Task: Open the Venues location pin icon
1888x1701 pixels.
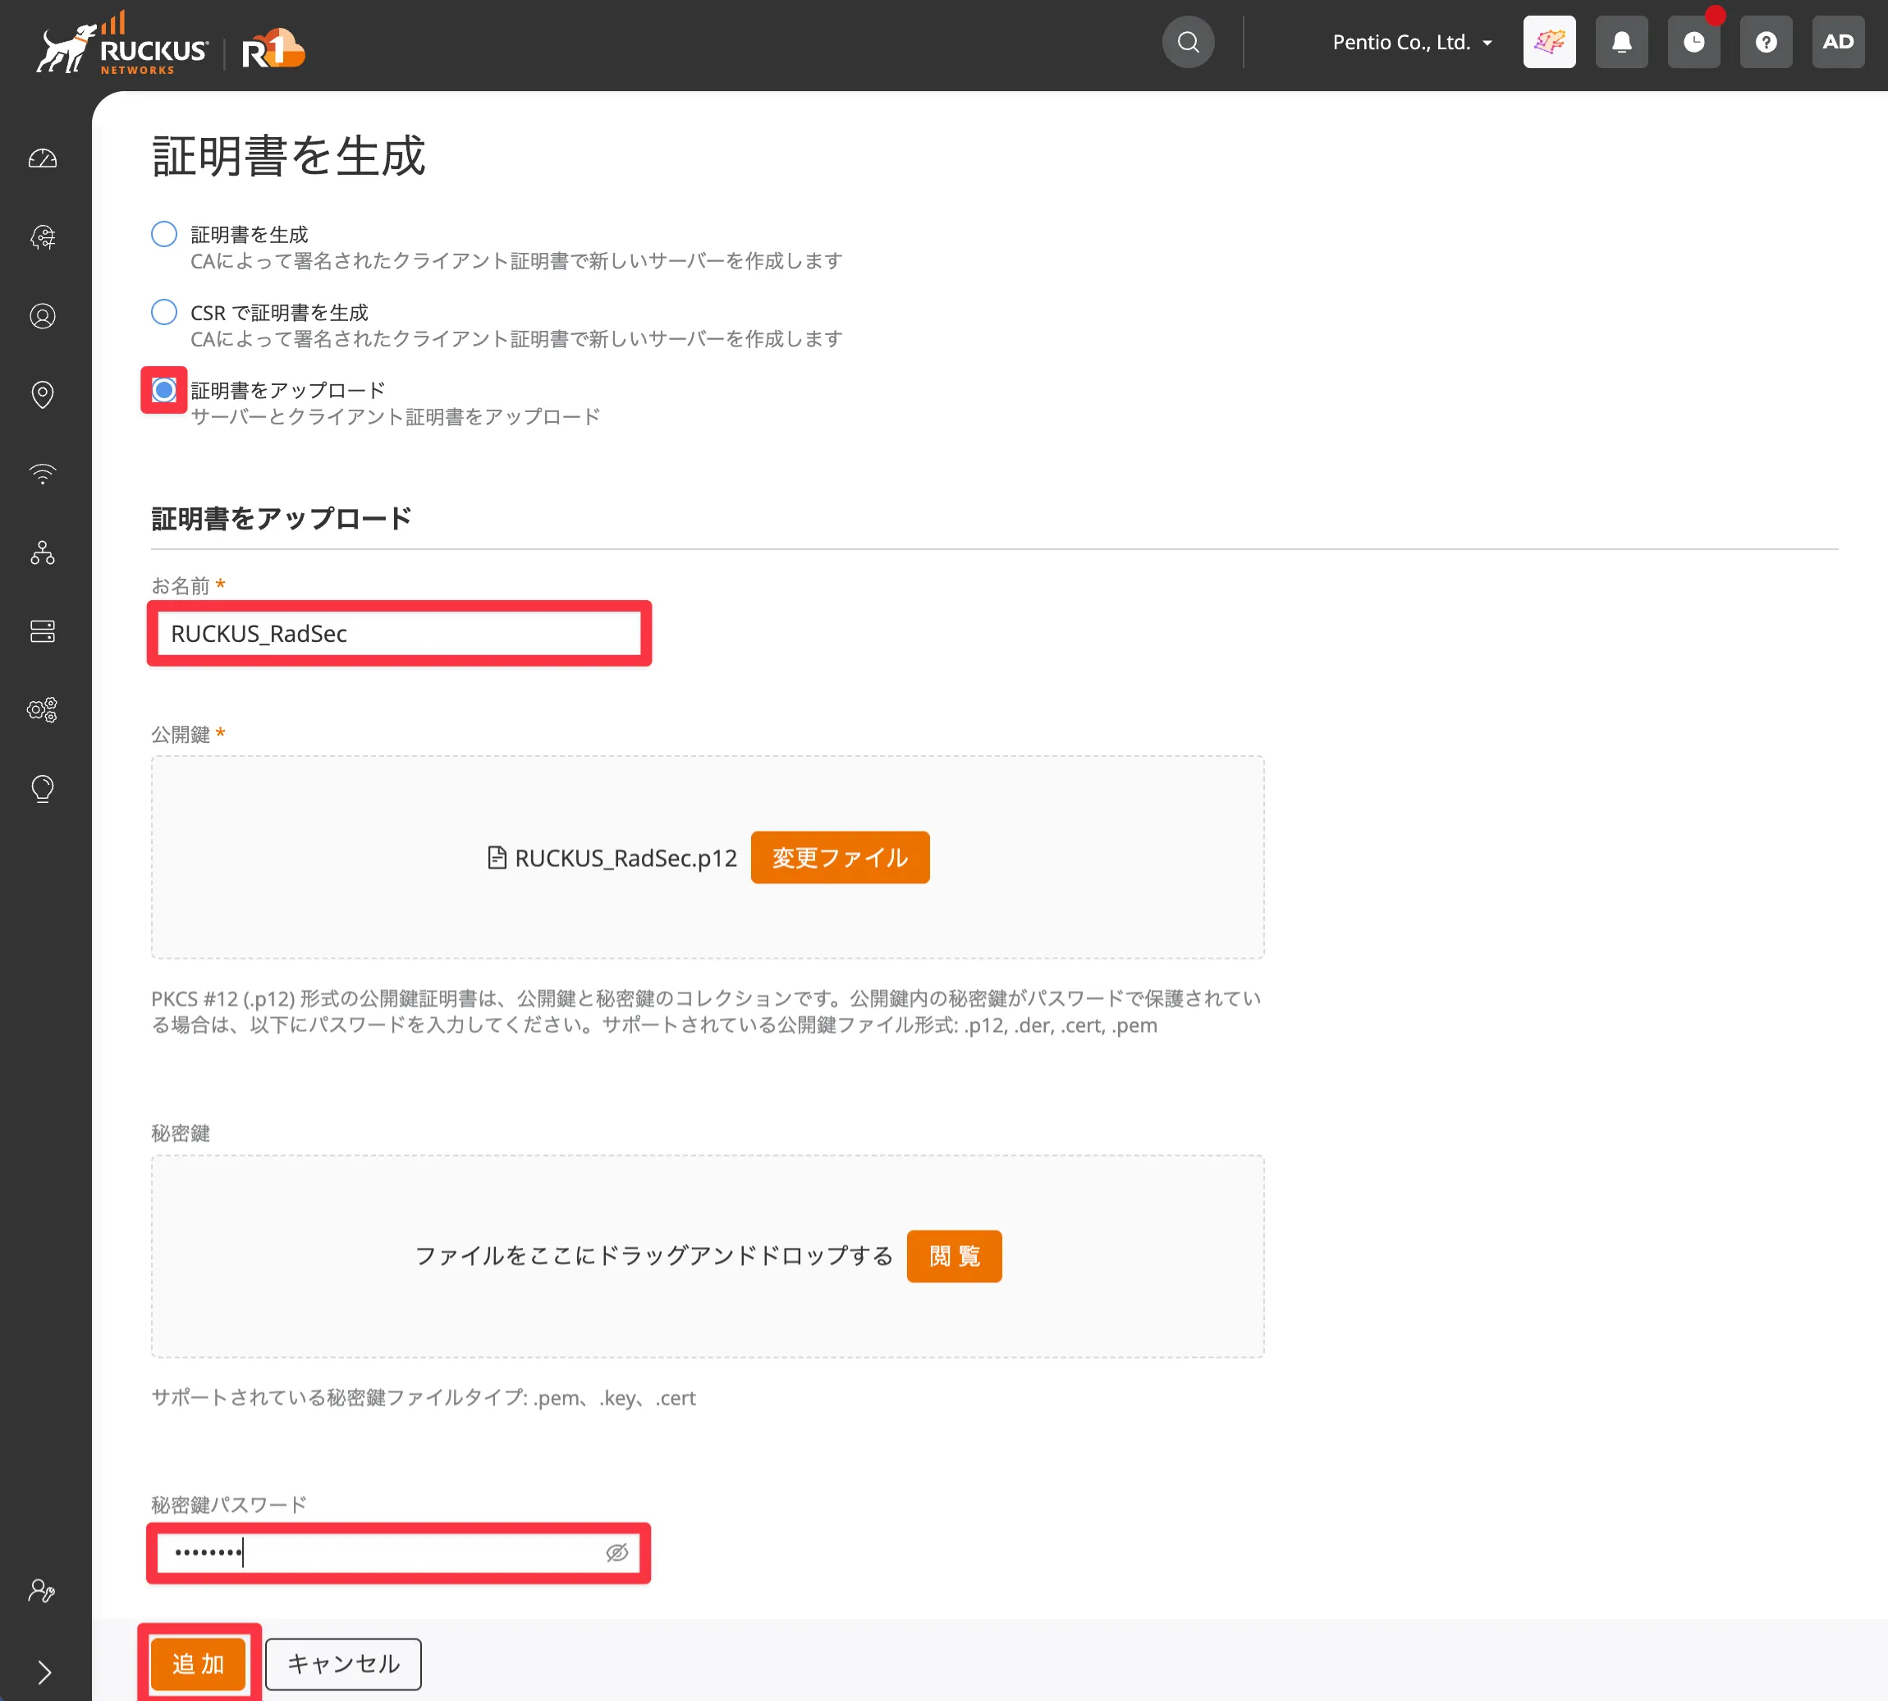Action: (x=43, y=394)
